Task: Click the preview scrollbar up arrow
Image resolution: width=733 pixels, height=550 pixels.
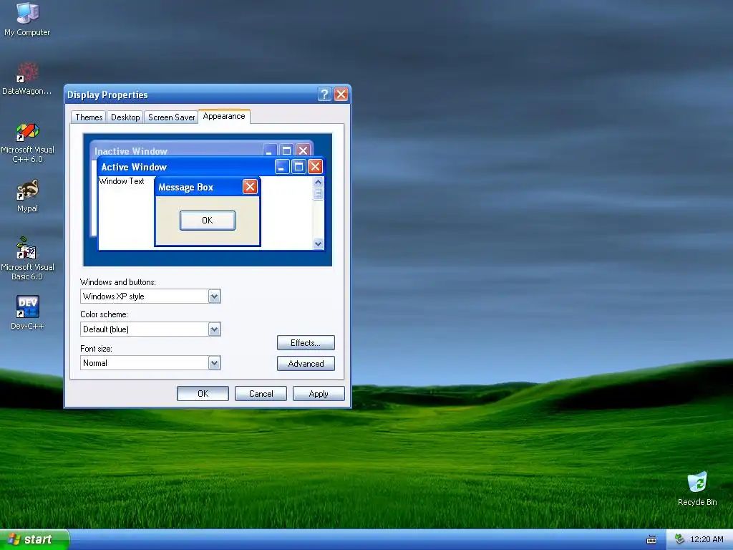Action: tap(319, 183)
